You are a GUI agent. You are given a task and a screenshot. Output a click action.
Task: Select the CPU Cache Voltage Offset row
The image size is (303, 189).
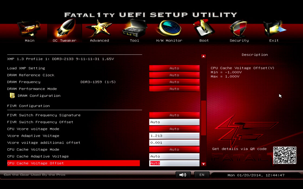point(73,163)
